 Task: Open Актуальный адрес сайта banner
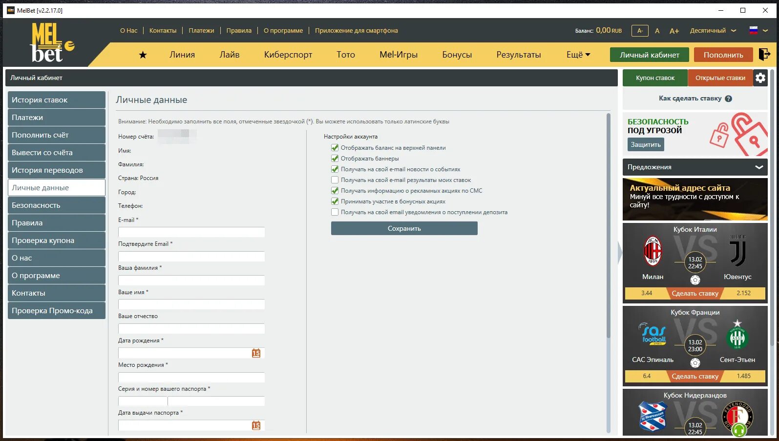695,199
